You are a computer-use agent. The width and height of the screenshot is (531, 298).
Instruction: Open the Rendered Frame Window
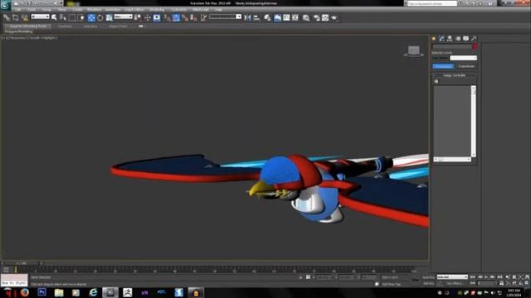click(325, 17)
